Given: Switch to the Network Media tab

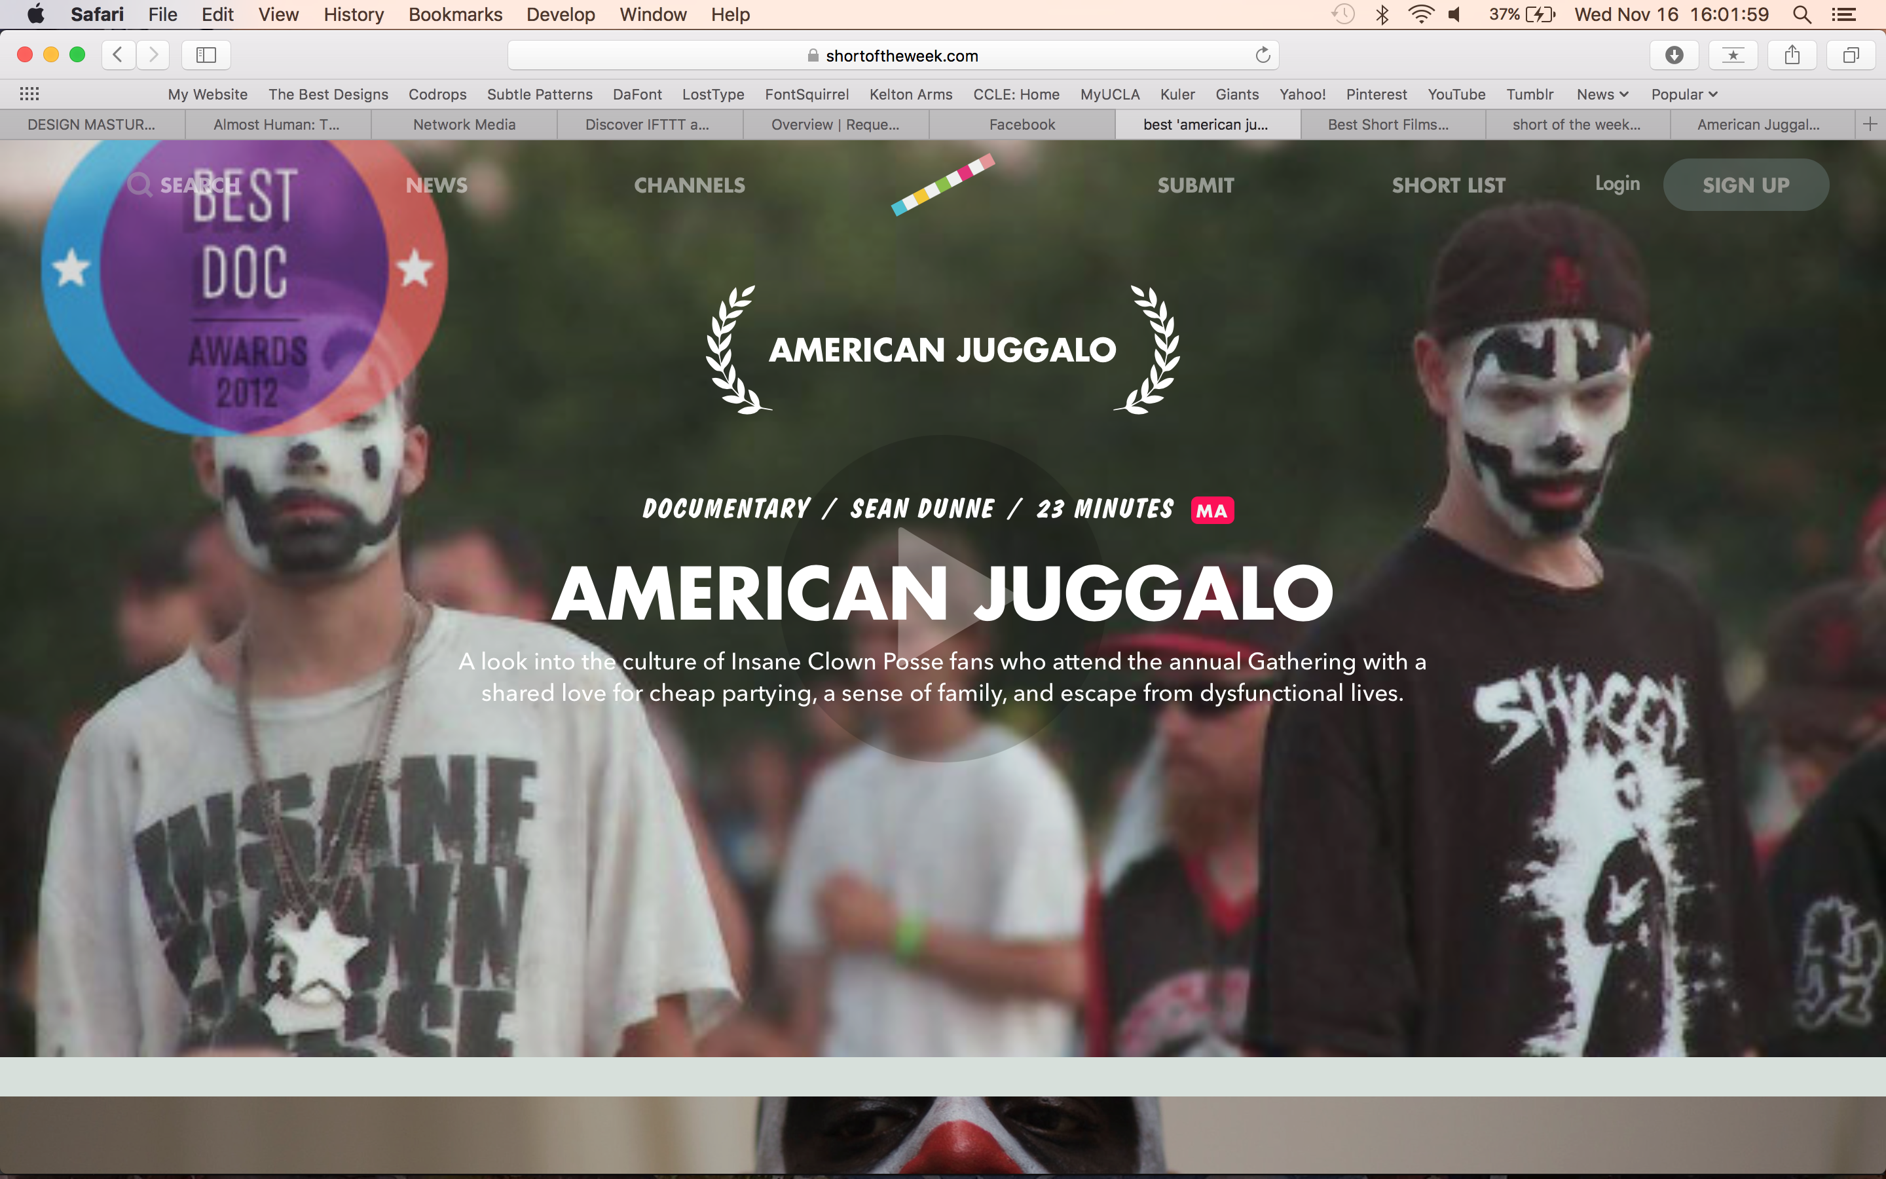Looking at the screenshot, I should point(464,124).
